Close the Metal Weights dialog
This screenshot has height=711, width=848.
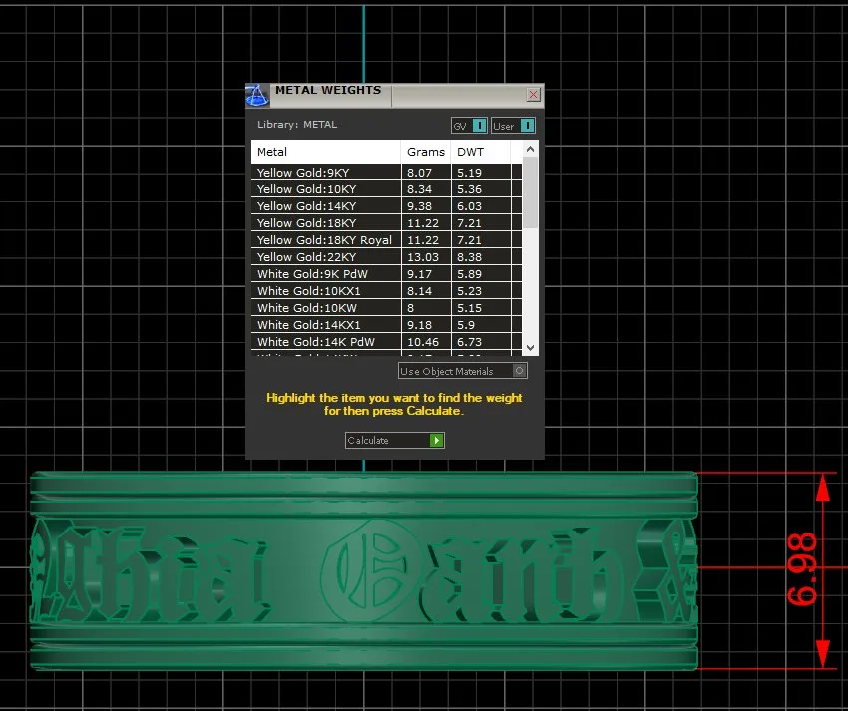pos(533,95)
